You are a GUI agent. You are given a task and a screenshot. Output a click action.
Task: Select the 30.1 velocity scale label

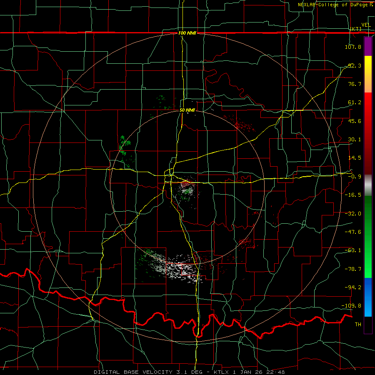[354, 140]
